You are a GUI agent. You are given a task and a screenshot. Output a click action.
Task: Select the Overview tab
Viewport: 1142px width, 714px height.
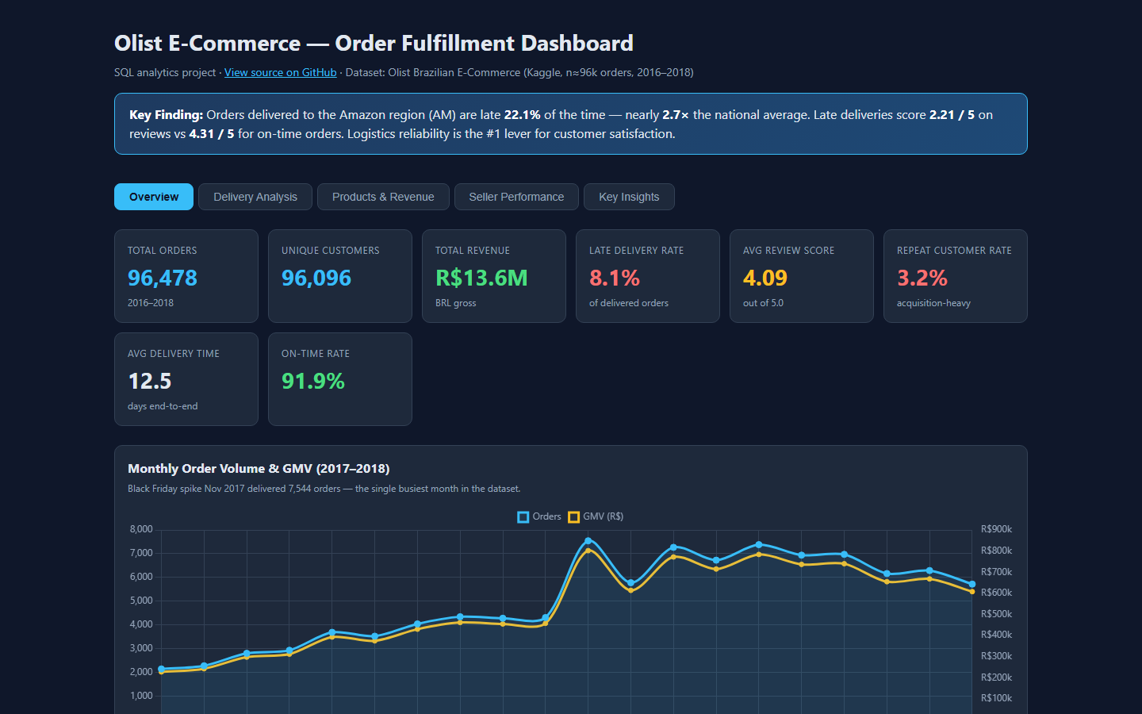pyautogui.click(x=154, y=197)
